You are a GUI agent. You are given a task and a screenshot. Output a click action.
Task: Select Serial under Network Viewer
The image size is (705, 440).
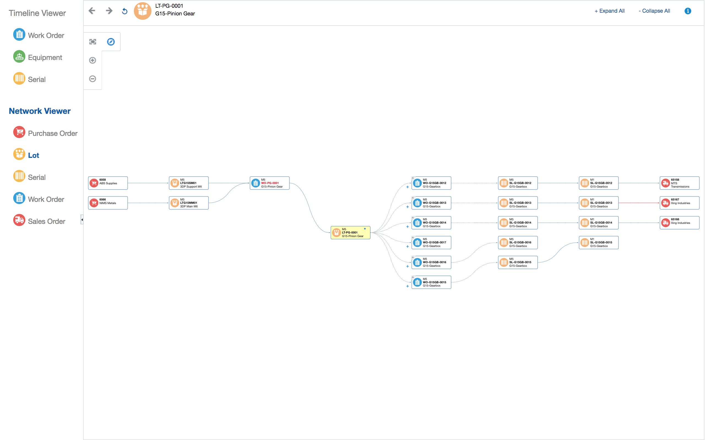point(37,177)
